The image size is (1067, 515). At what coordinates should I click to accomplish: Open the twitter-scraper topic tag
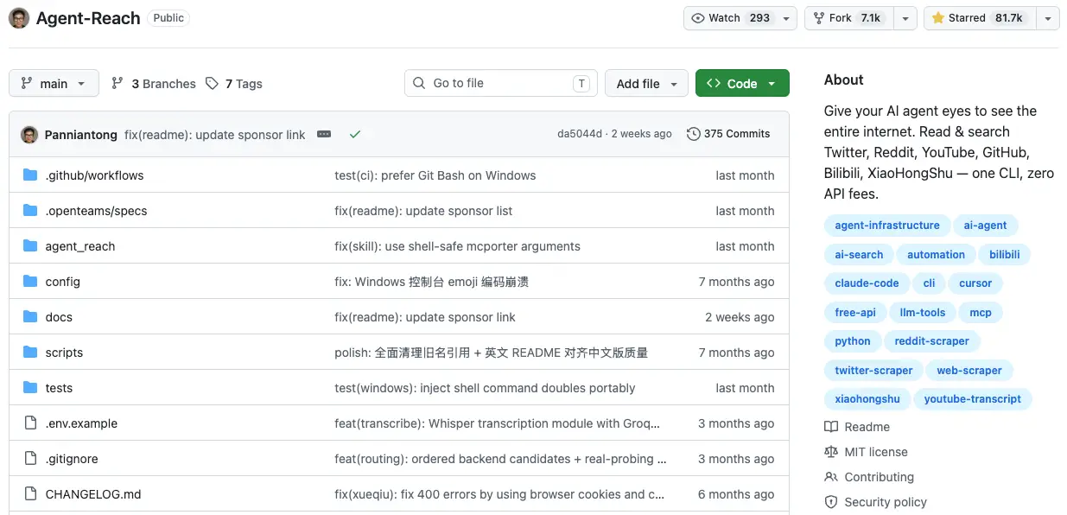[x=873, y=371]
